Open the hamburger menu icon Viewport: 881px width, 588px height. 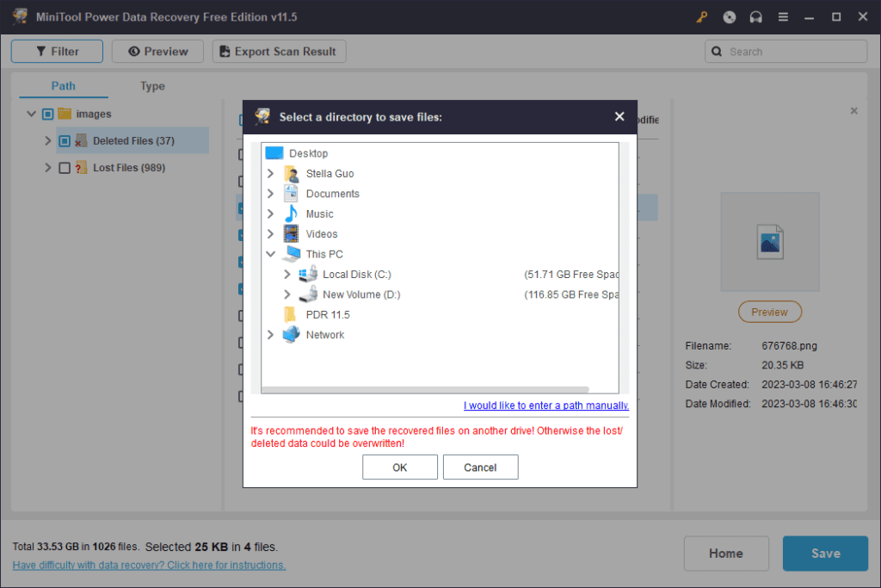pos(783,17)
